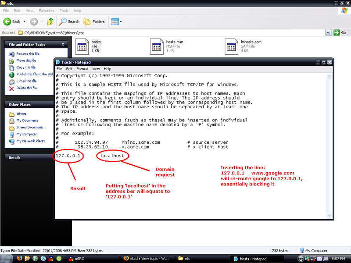Click the 732 bytes status bar entry
The width and height of the screenshot is (351, 263).
pyautogui.click(x=280, y=251)
